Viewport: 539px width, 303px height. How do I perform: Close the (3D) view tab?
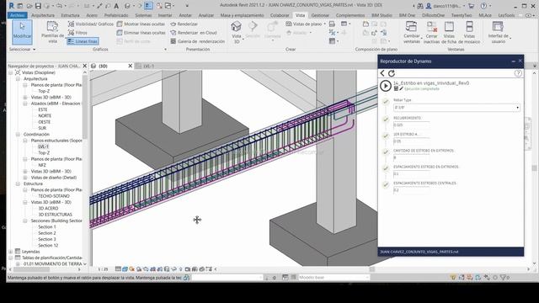pos(131,66)
